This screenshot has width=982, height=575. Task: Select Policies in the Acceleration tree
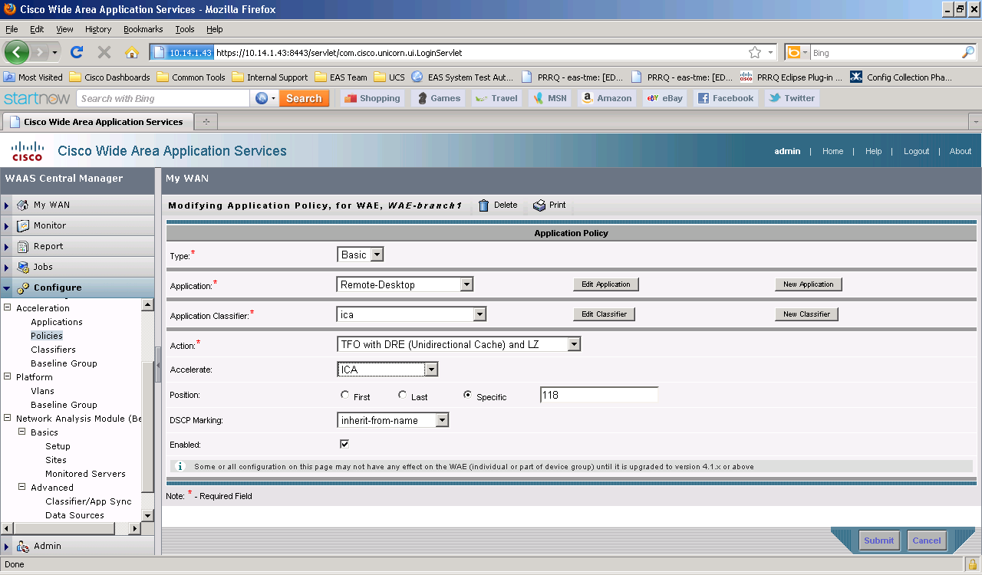[47, 336]
